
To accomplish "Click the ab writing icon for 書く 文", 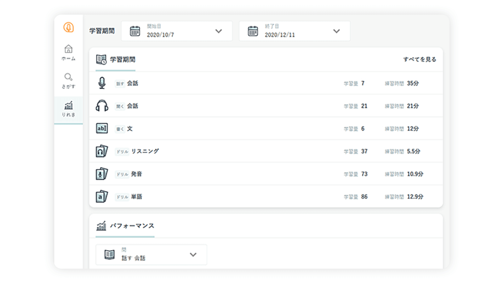I will [x=102, y=128].
